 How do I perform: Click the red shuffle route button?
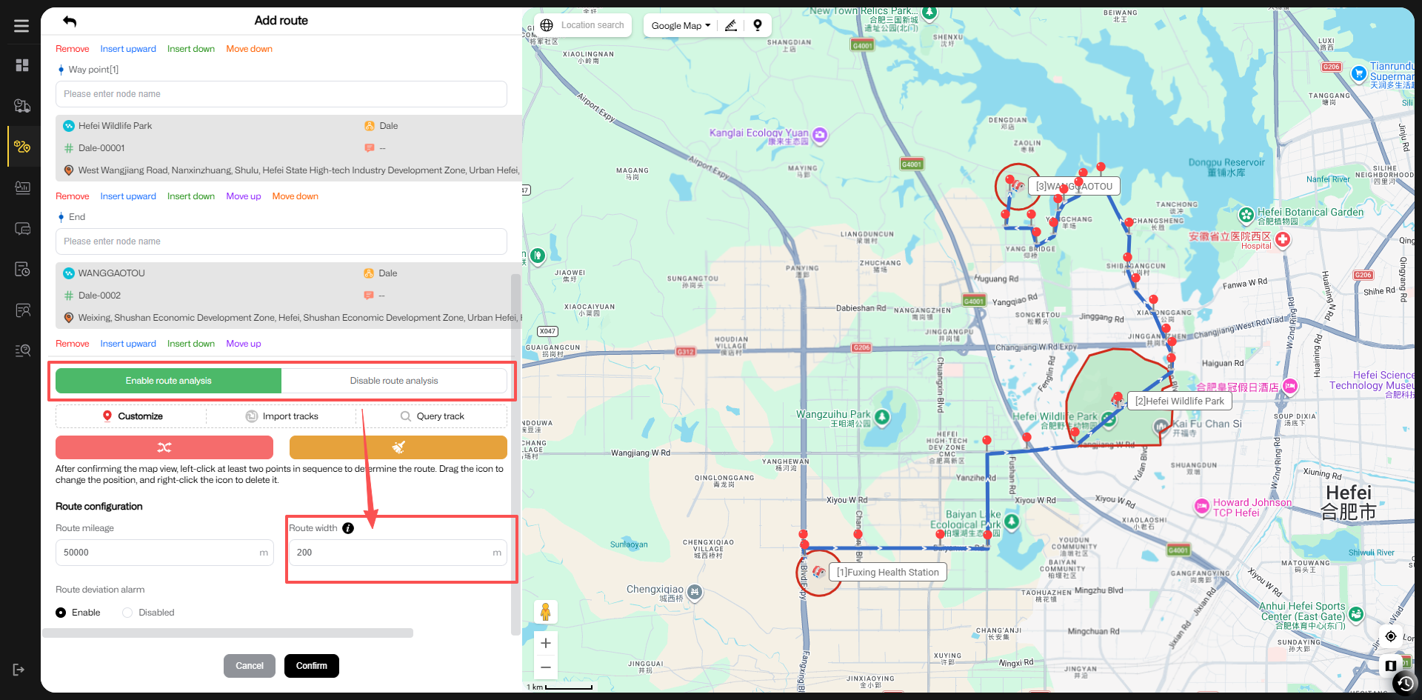(164, 447)
